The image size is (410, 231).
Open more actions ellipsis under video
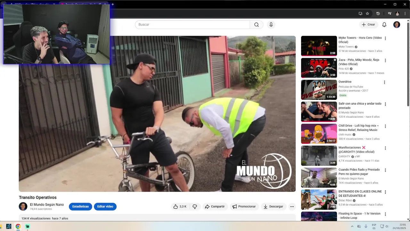point(292,207)
